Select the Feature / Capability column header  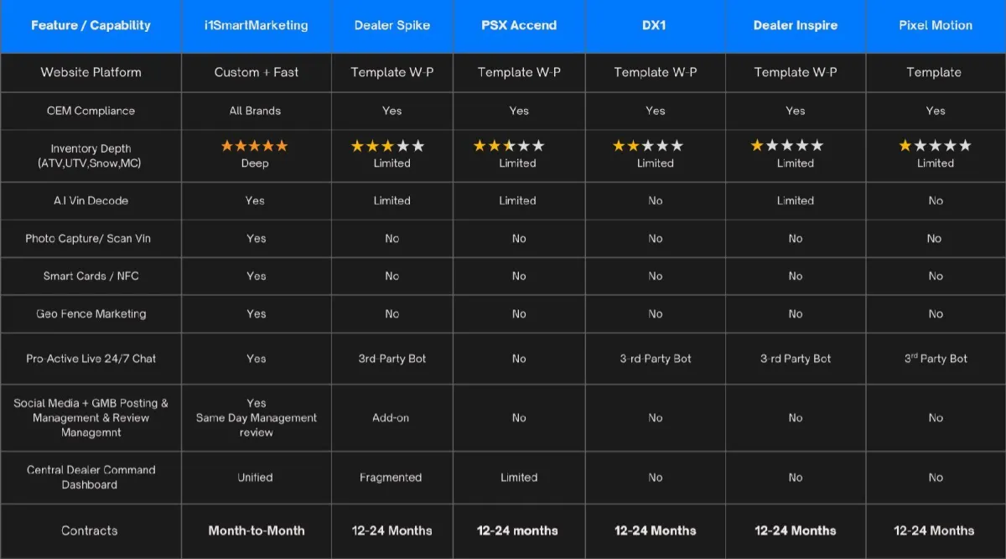coord(91,25)
